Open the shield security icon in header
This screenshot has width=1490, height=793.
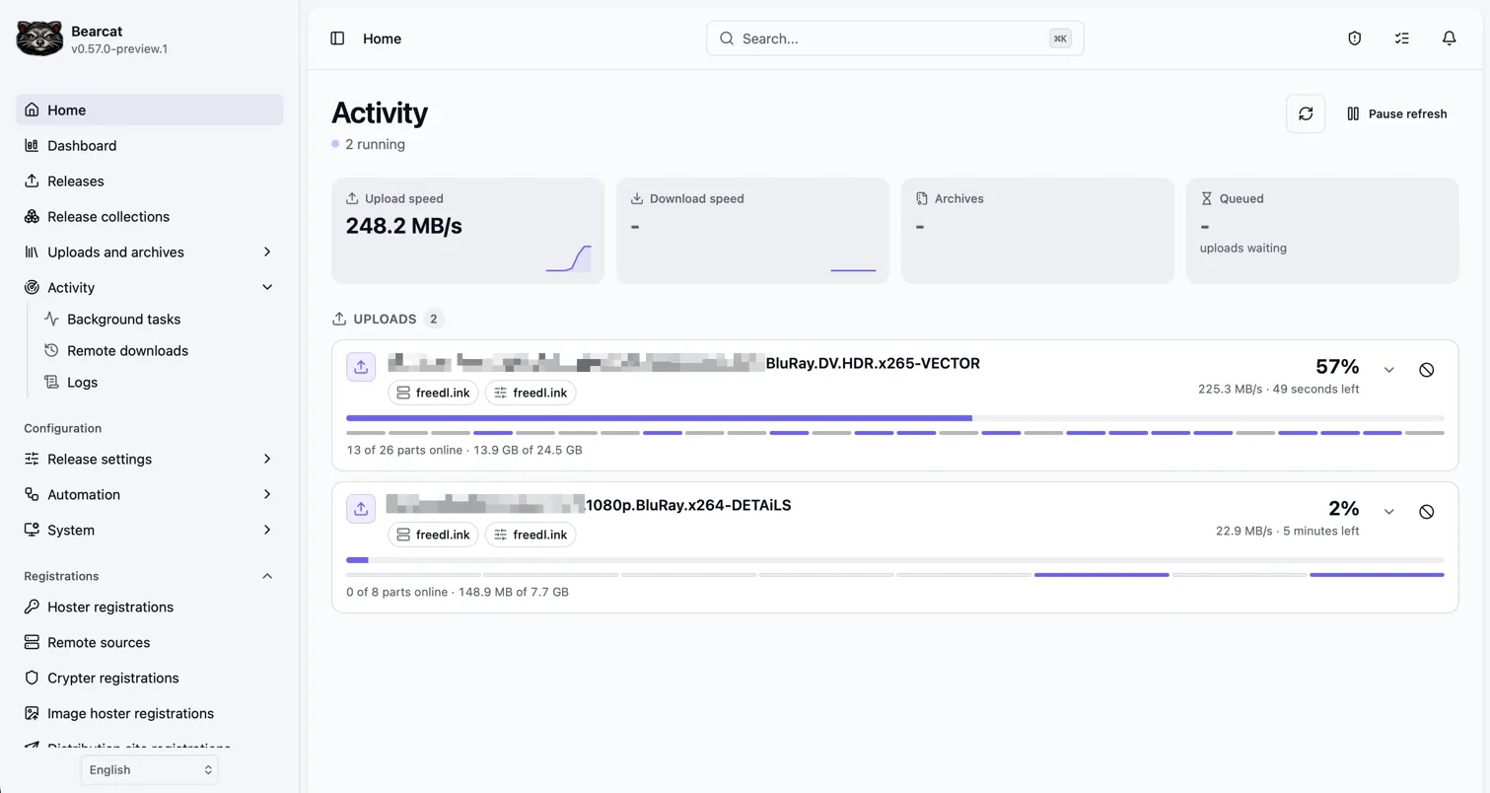coord(1354,38)
